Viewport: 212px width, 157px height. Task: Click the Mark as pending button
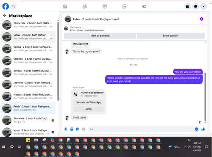(100, 36)
